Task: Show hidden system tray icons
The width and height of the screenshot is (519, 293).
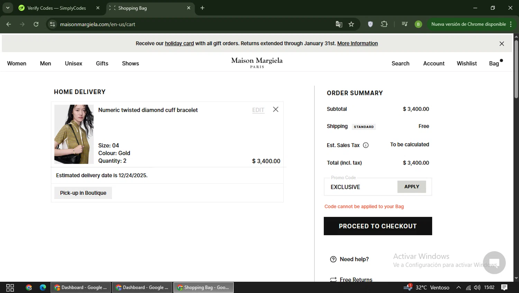Action: 458,287
